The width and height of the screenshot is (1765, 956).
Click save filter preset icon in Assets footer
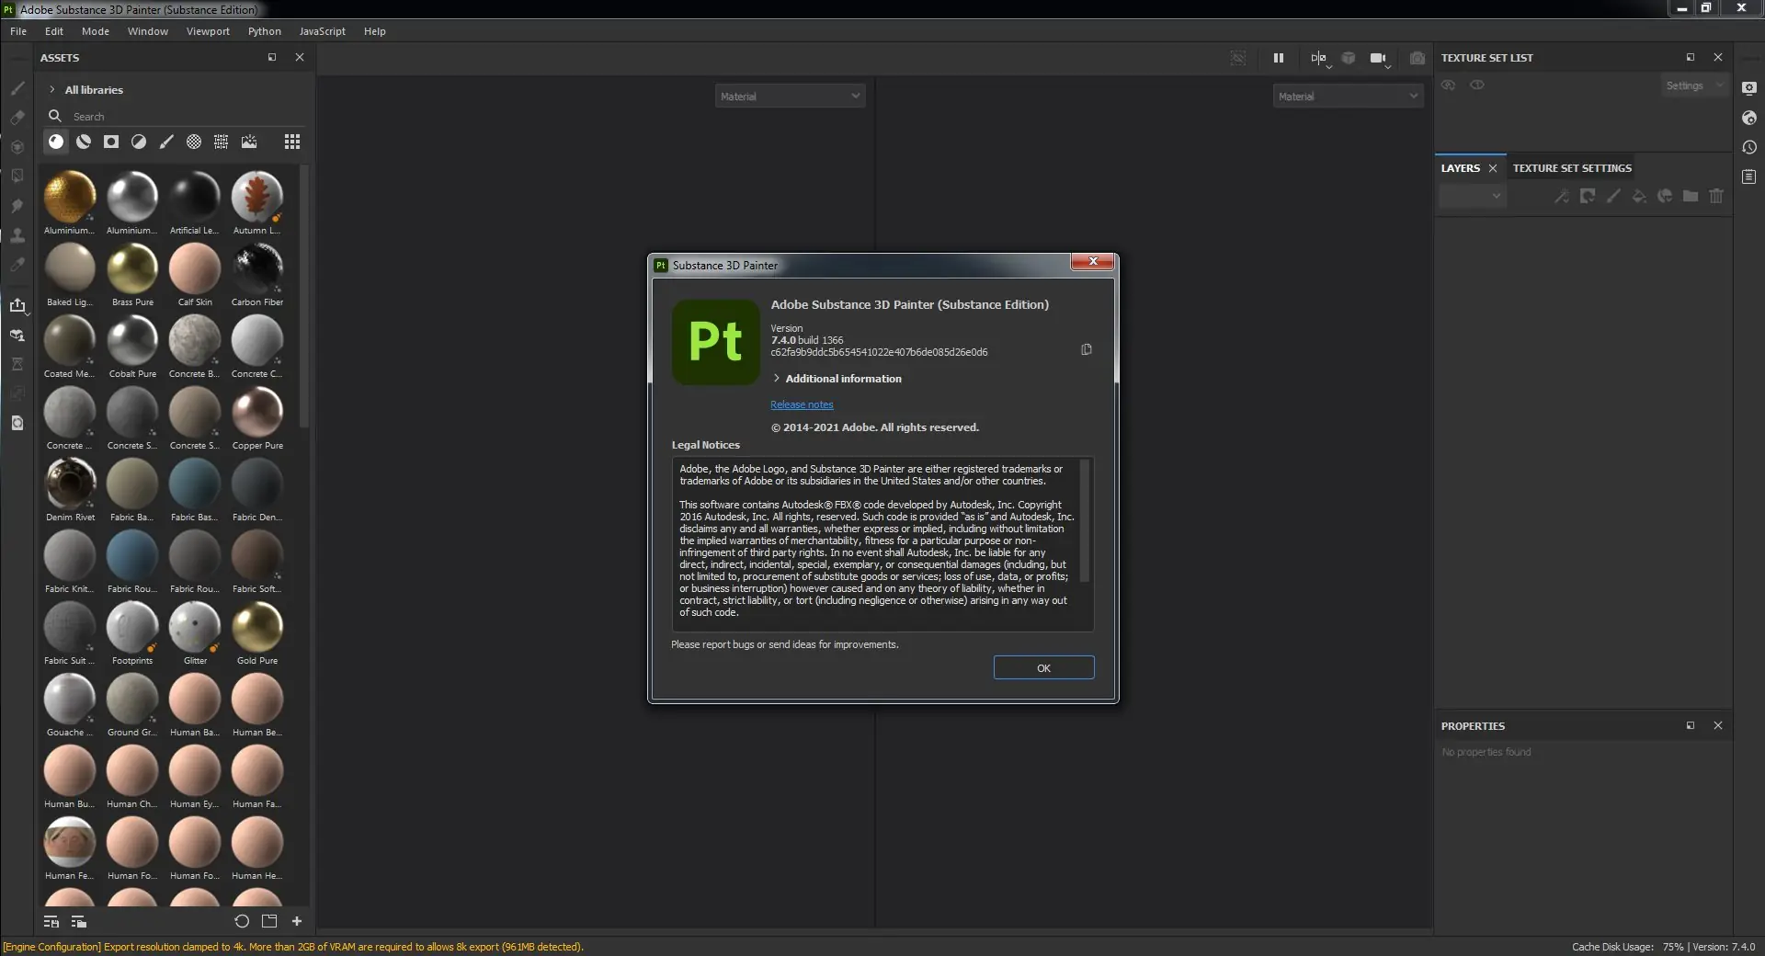(51, 921)
